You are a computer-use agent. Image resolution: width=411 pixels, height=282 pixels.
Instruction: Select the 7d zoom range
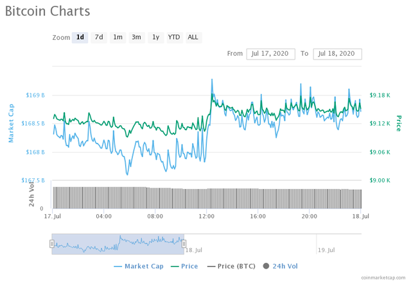[99, 37]
